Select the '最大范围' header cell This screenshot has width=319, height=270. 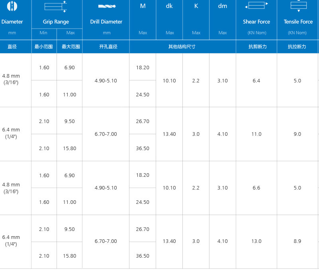click(70, 47)
